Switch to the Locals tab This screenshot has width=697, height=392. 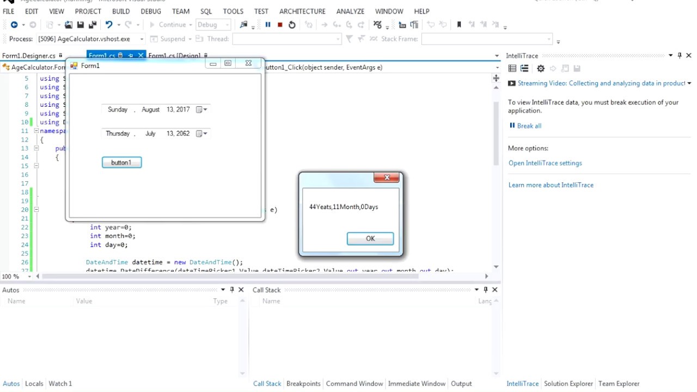point(34,383)
